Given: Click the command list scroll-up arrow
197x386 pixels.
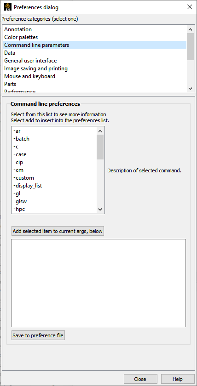Looking at the screenshot, I should [x=100, y=131].
